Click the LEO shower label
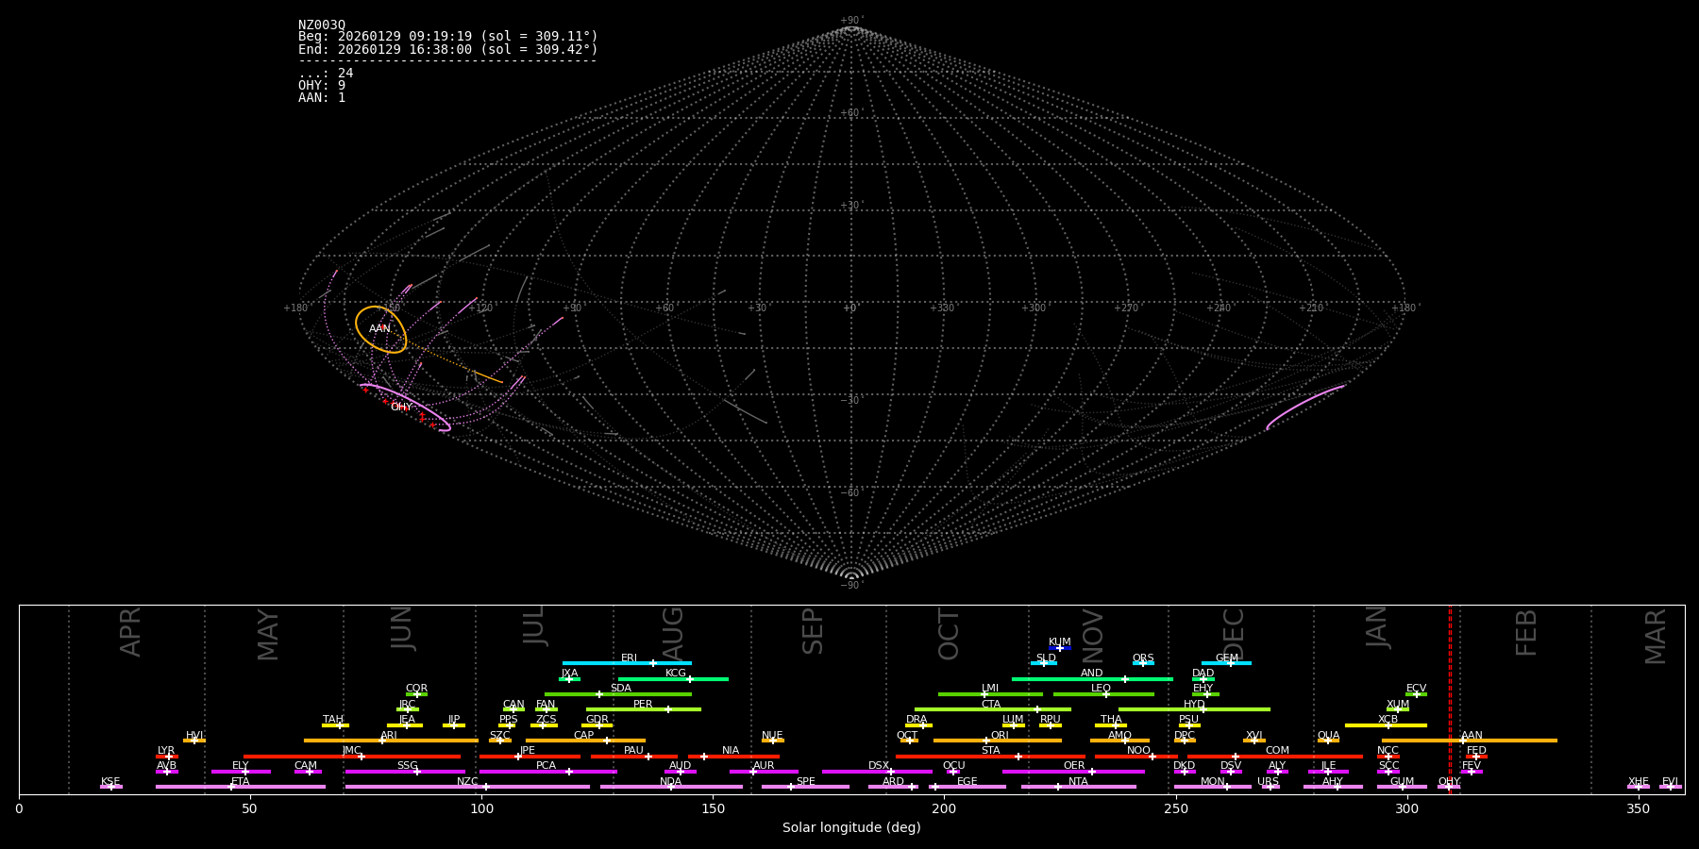The height and width of the screenshot is (849, 1699). coord(1102,689)
